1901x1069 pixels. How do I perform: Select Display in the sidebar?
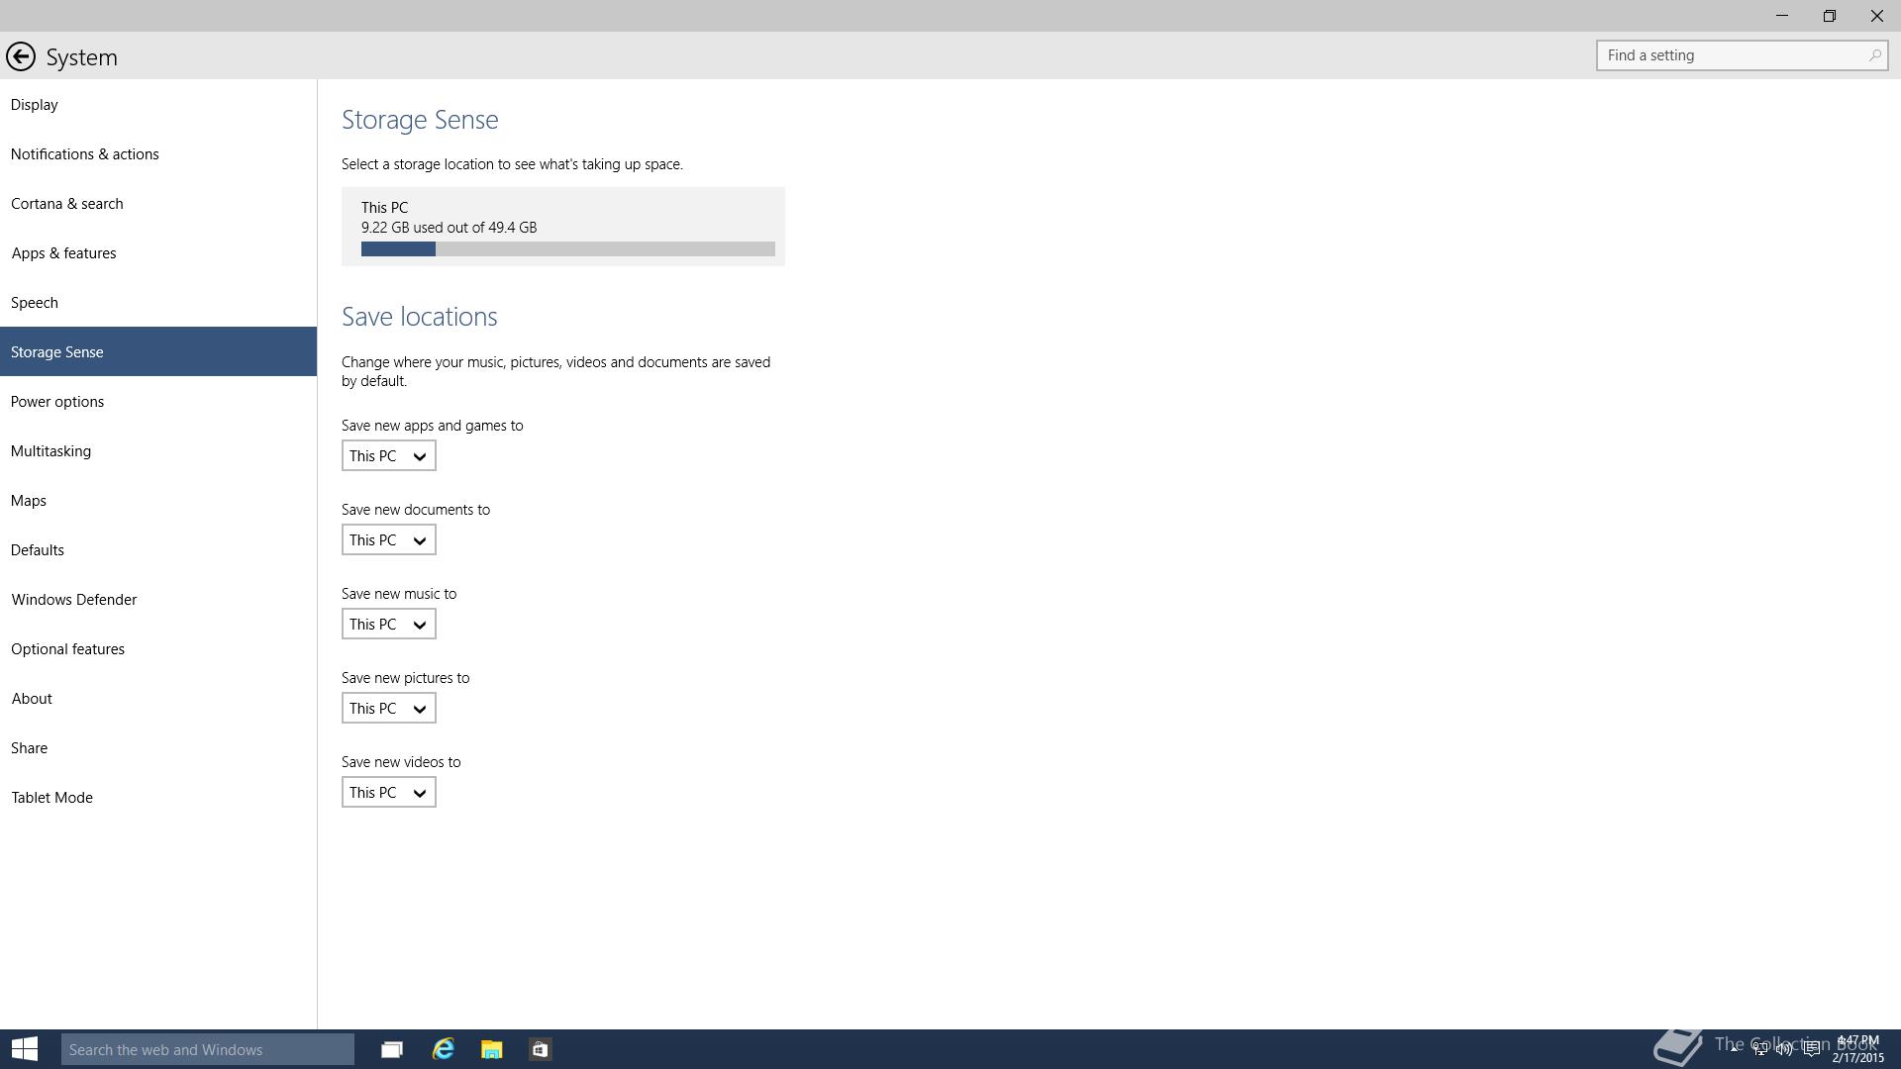(158, 104)
